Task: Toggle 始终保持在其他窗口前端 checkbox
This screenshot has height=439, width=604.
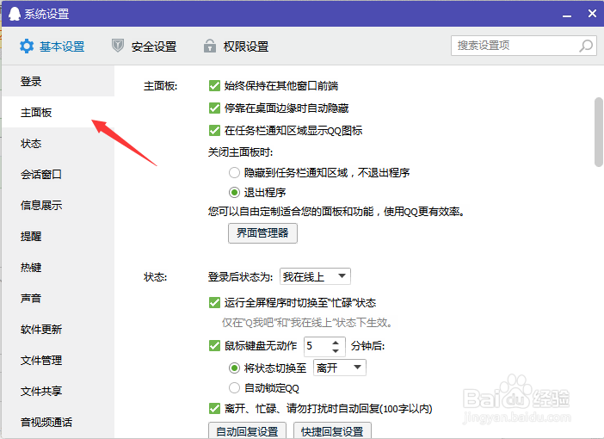Action: [214, 85]
